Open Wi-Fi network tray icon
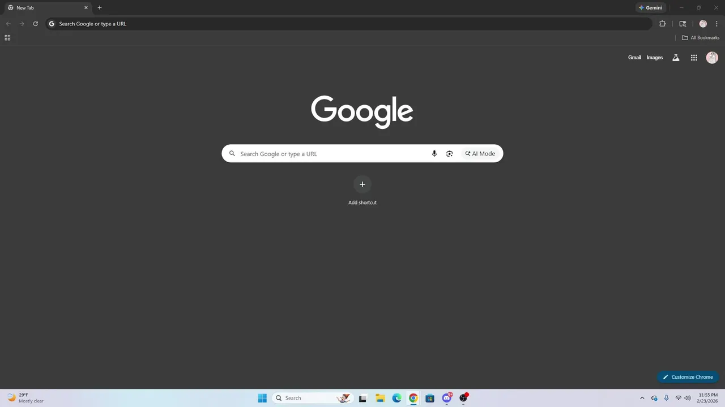This screenshot has height=407, width=725. (x=679, y=398)
